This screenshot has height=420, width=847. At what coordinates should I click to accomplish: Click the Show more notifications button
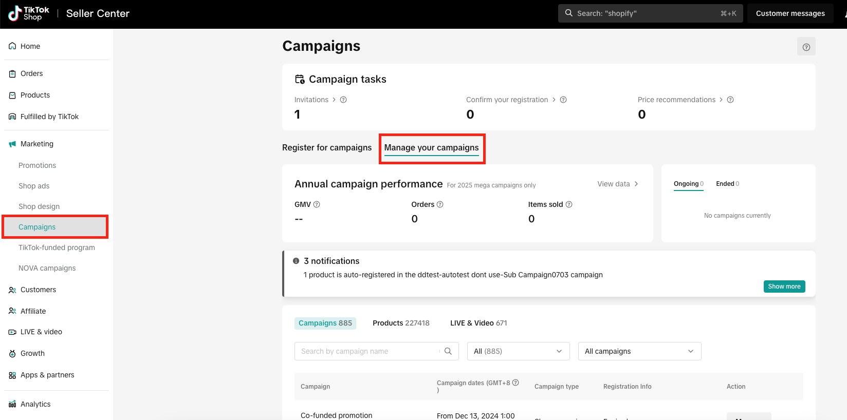point(784,287)
